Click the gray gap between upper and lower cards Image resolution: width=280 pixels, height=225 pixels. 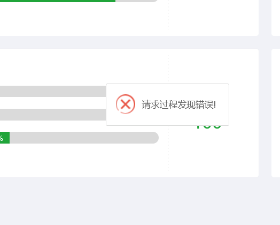[x=129, y=42]
